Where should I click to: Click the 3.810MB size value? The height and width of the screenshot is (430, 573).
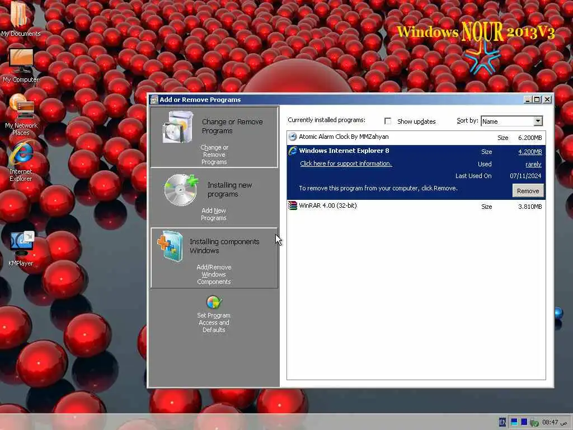pos(530,207)
